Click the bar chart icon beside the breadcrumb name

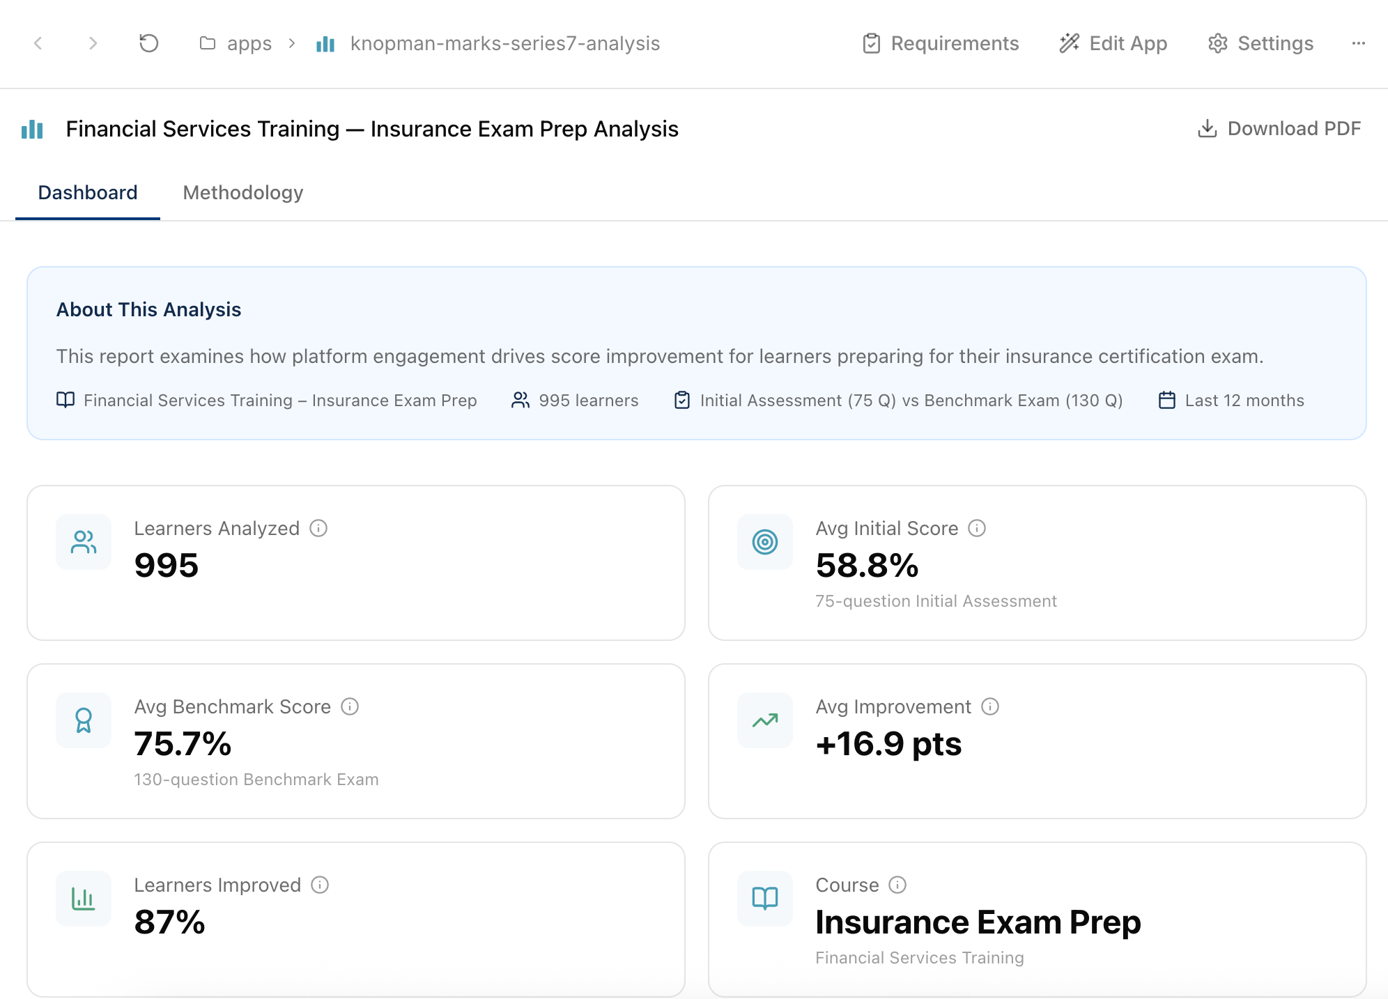pyautogui.click(x=325, y=43)
